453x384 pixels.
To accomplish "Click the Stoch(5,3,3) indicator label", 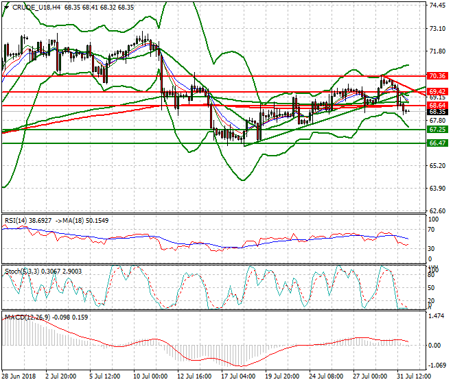I will tap(22, 272).
